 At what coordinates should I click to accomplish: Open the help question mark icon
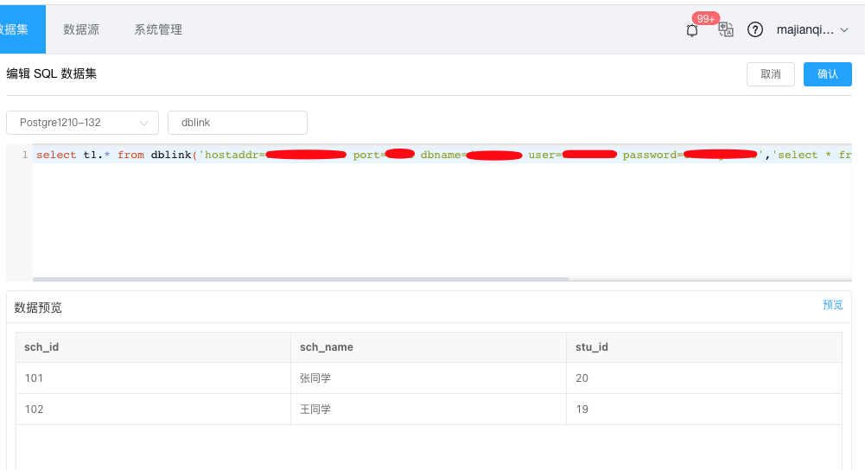coord(754,29)
